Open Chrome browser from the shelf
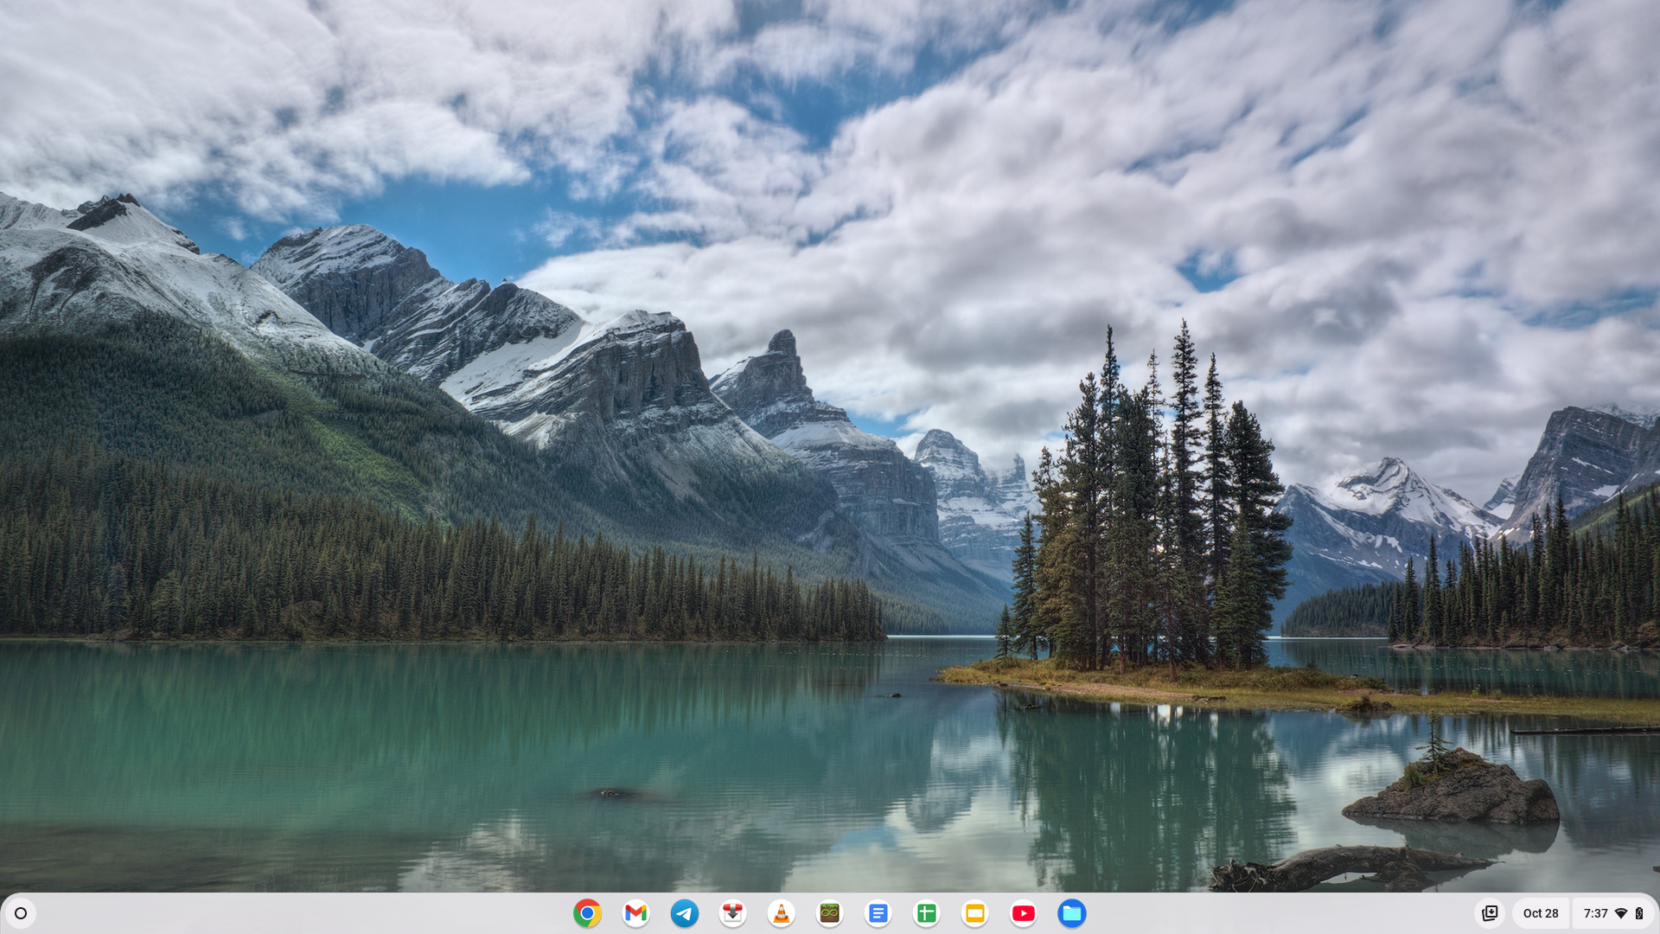 588,913
